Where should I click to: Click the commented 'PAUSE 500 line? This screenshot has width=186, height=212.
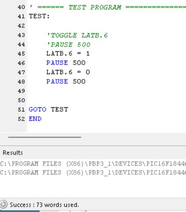[x=69, y=45]
